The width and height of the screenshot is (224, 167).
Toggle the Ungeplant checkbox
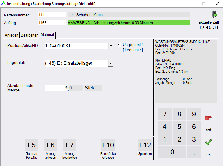(x=119, y=45)
